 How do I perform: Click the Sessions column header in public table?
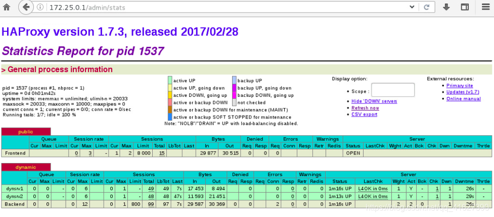click(x=152, y=139)
